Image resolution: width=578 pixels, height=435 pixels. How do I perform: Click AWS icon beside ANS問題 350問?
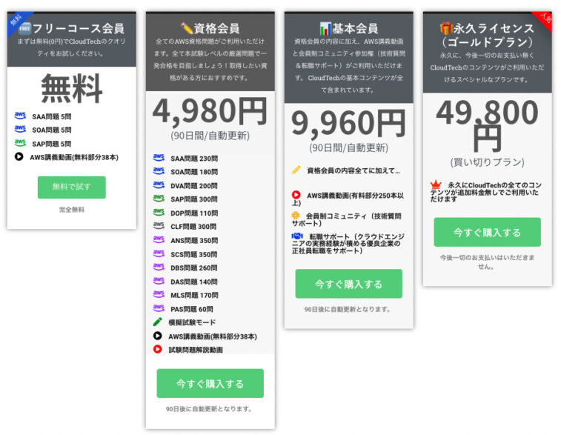point(159,239)
